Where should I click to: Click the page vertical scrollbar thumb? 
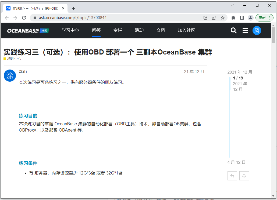click(273, 35)
